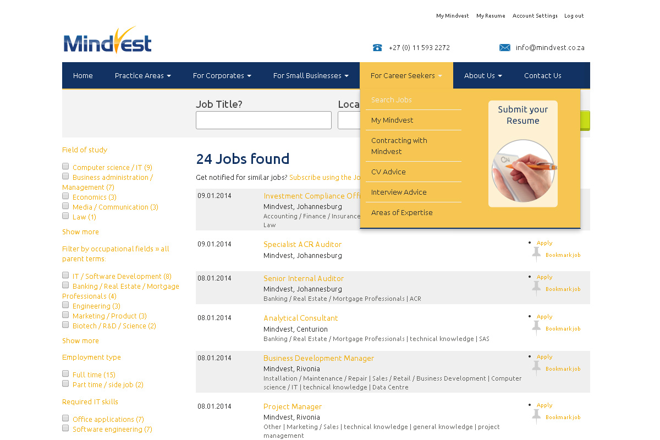Check the Computer science / IT checkbox
This screenshot has height=440, width=660.
(66, 167)
